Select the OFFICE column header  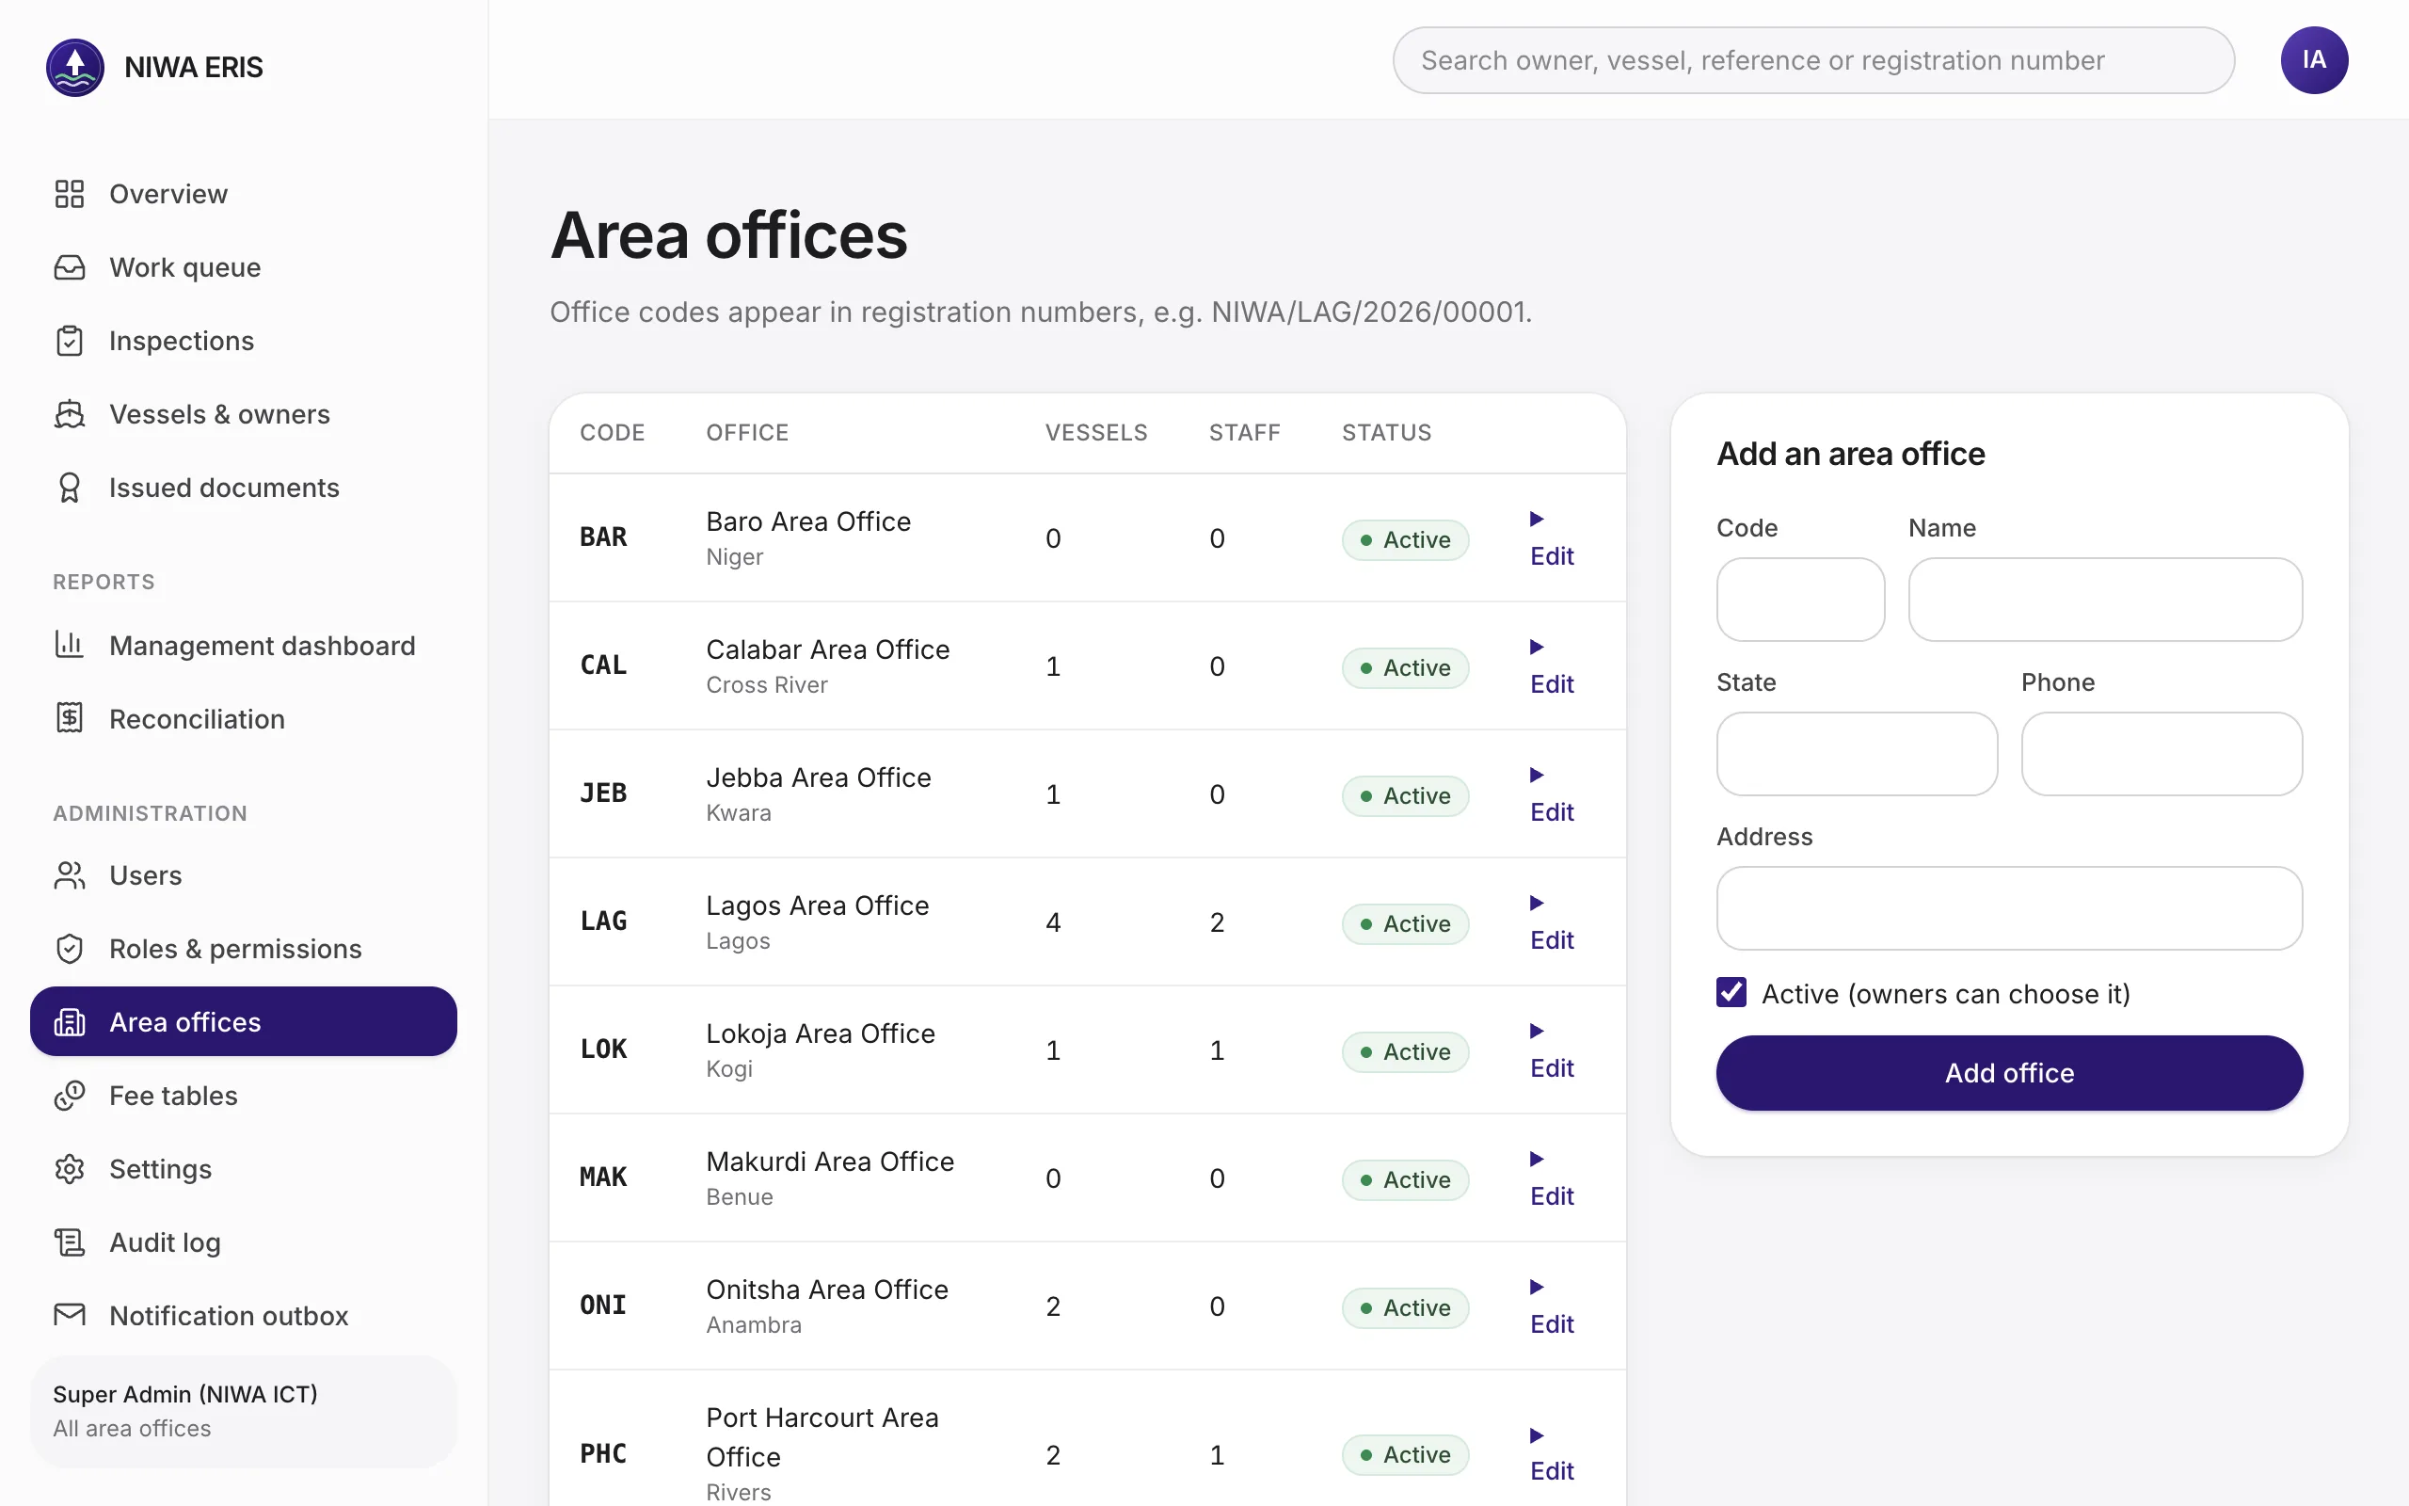pyautogui.click(x=746, y=432)
